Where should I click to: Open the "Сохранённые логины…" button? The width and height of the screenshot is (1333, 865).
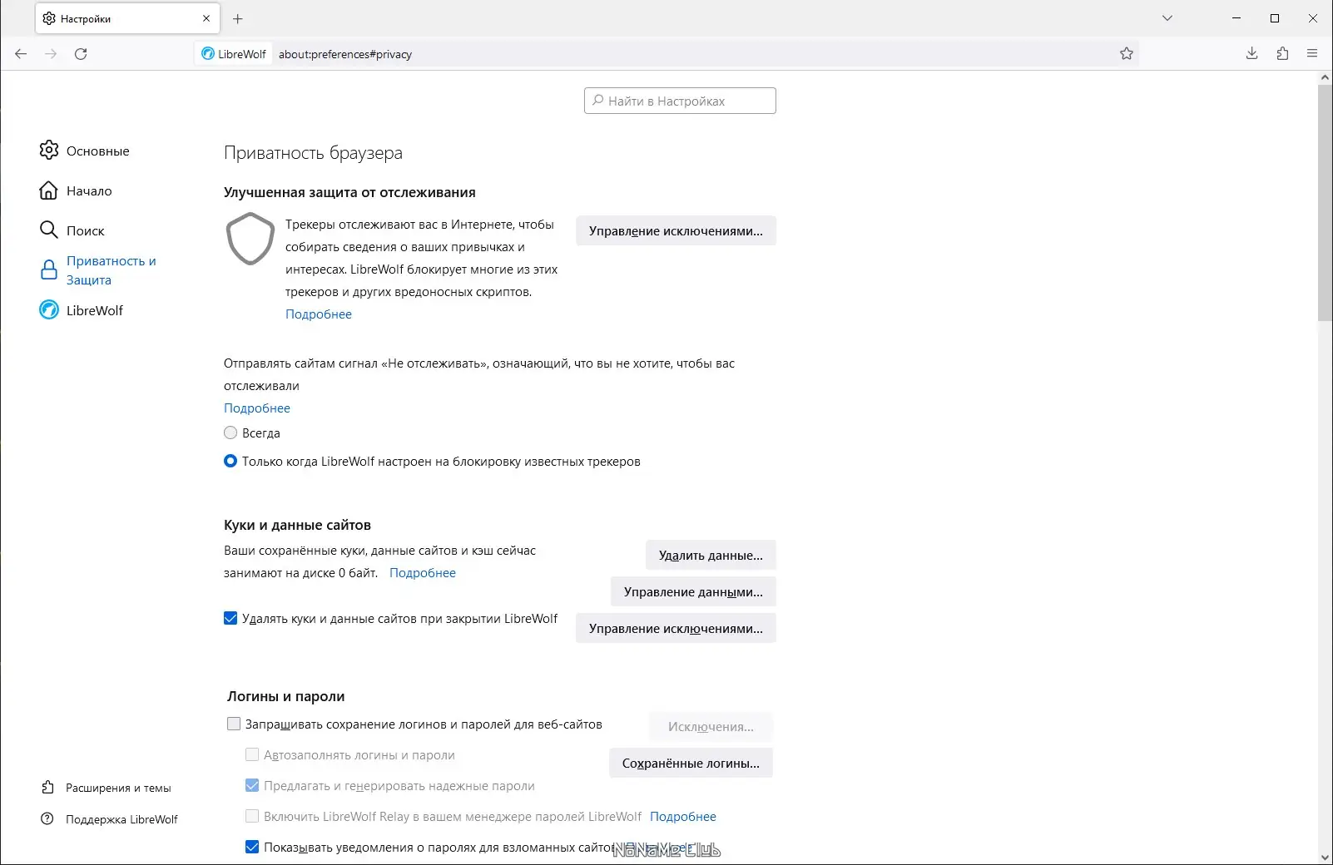(691, 763)
